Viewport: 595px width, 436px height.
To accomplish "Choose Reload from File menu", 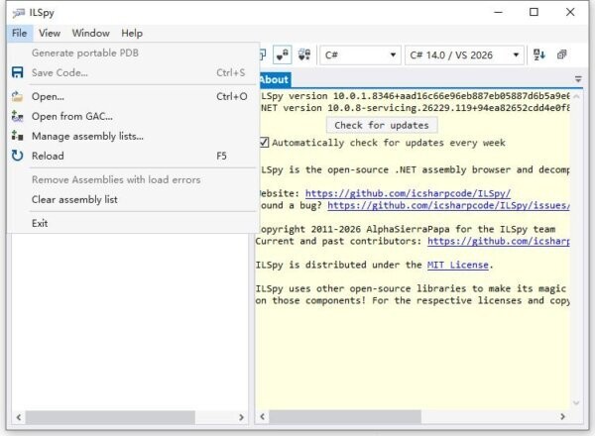I will (132, 156).
